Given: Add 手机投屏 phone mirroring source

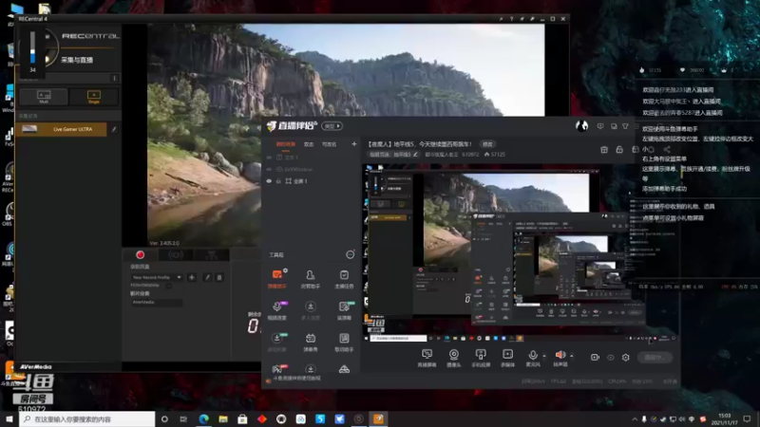Looking at the screenshot, I should pyautogui.click(x=481, y=359).
